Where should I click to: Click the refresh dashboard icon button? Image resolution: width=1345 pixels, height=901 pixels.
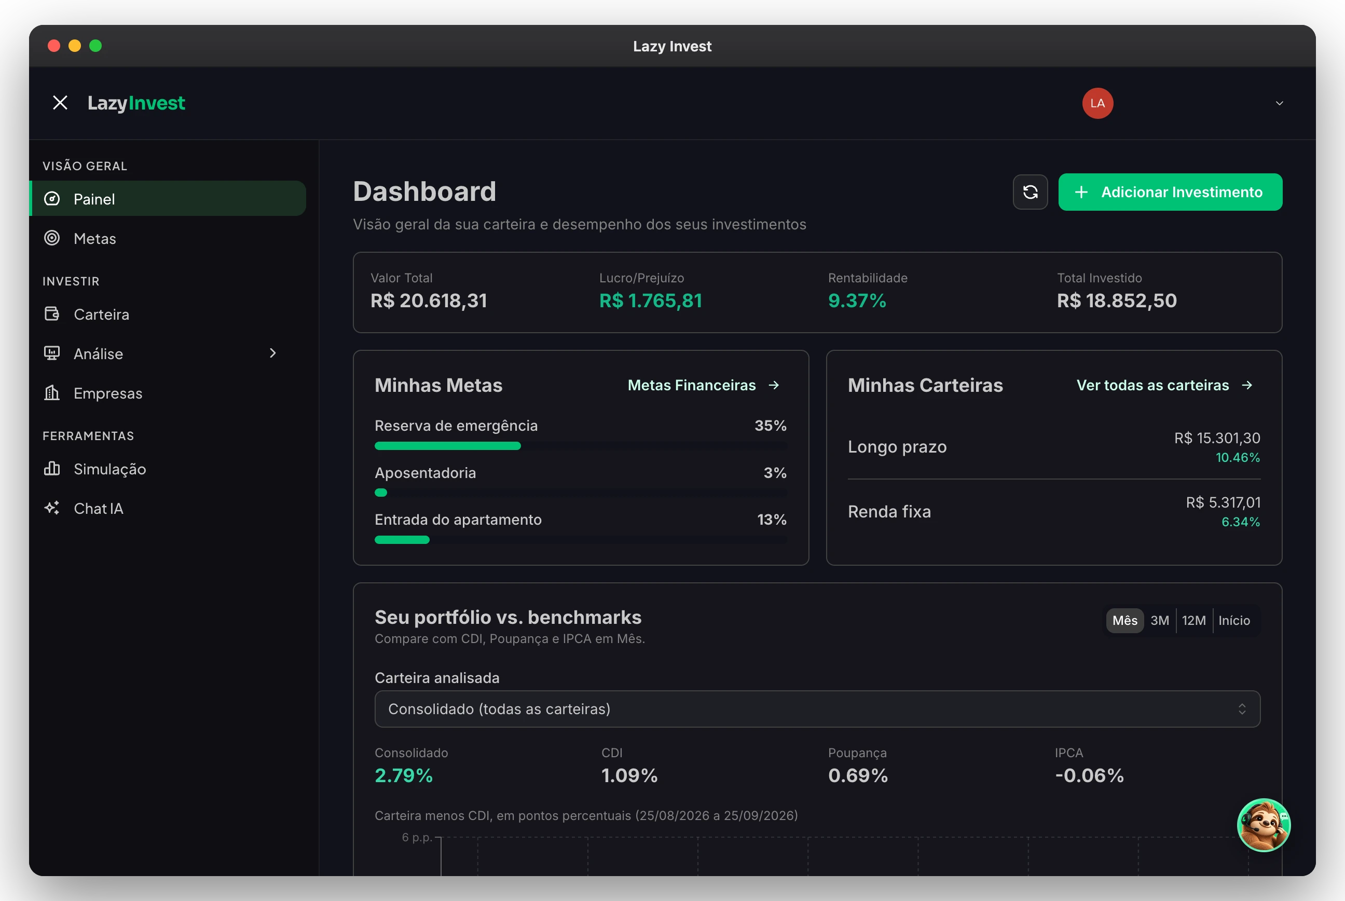(x=1030, y=192)
